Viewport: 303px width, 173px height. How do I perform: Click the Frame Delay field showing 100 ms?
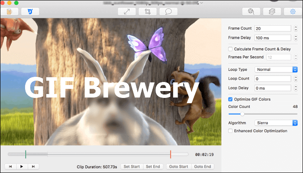point(273,38)
